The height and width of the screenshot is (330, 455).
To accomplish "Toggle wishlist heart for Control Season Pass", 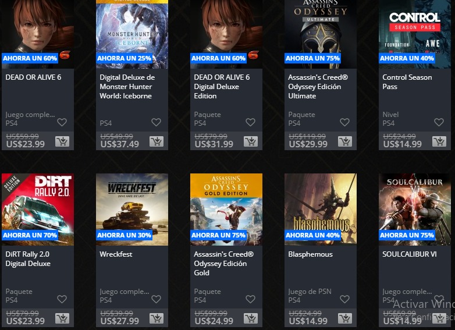I will (439, 122).
